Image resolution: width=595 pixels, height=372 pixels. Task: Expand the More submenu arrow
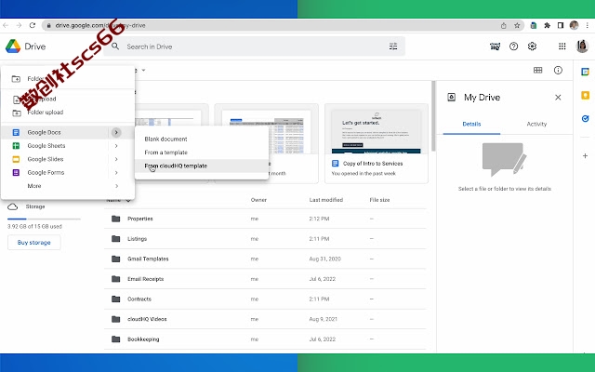116,186
